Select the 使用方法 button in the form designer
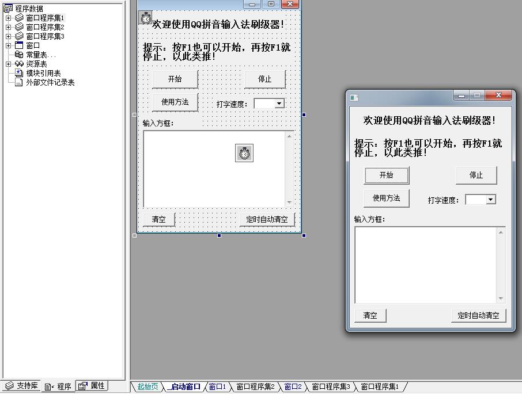Screen dimensions: 522x394 point(175,102)
